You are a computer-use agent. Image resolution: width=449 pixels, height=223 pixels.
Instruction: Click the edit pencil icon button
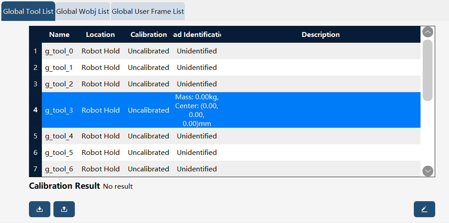[425, 209]
